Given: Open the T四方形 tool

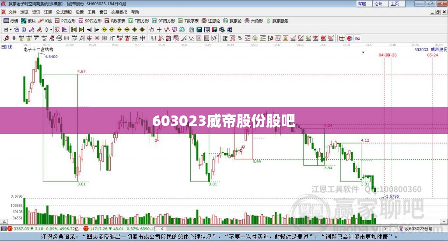Looking at the screenshot, I should (x=139, y=21).
